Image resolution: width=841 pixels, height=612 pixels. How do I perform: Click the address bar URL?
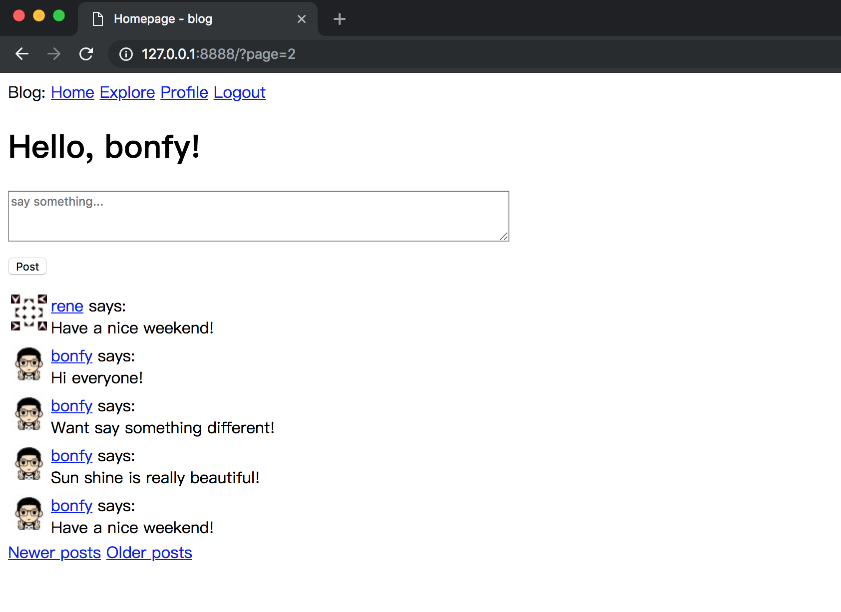pyautogui.click(x=218, y=54)
